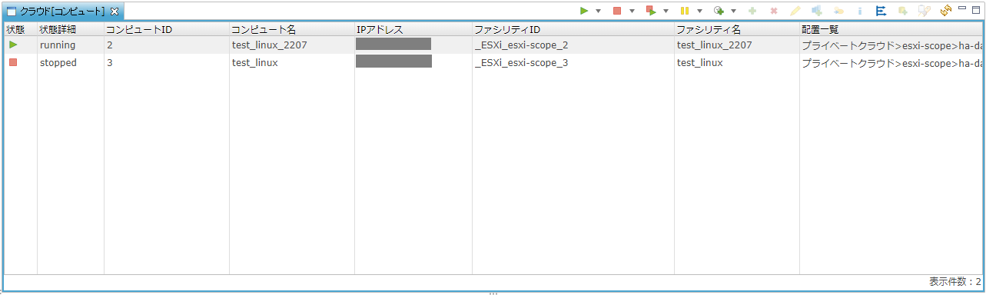
Task: Close the クラウド[コンピュート] tab
Action: (114, 12)
